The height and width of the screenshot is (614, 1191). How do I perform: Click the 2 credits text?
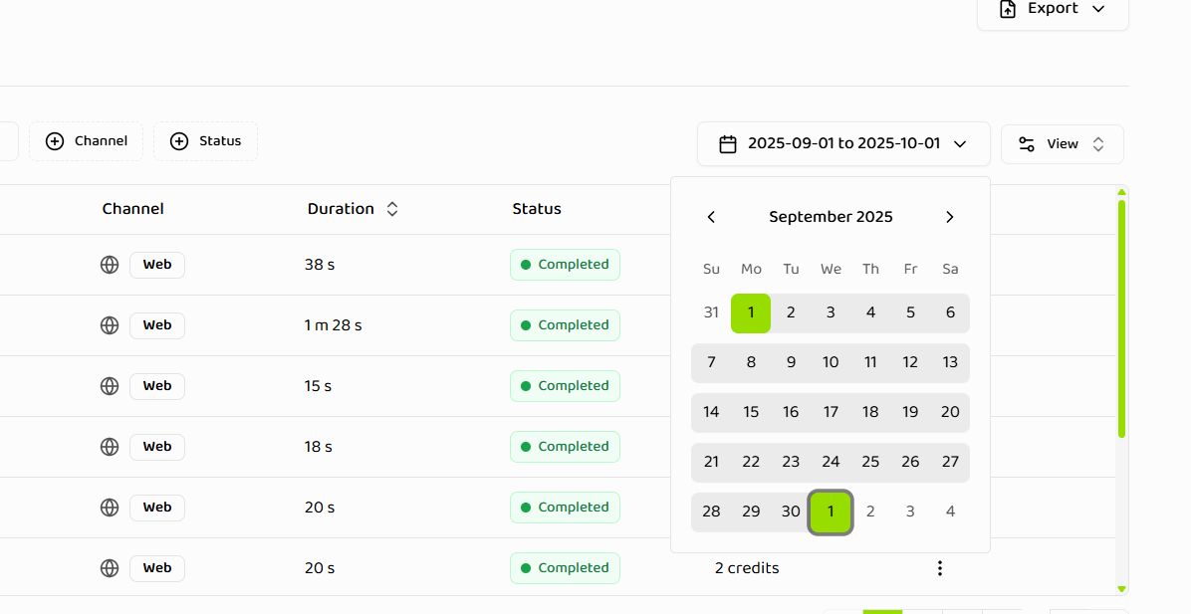point(746,567)
